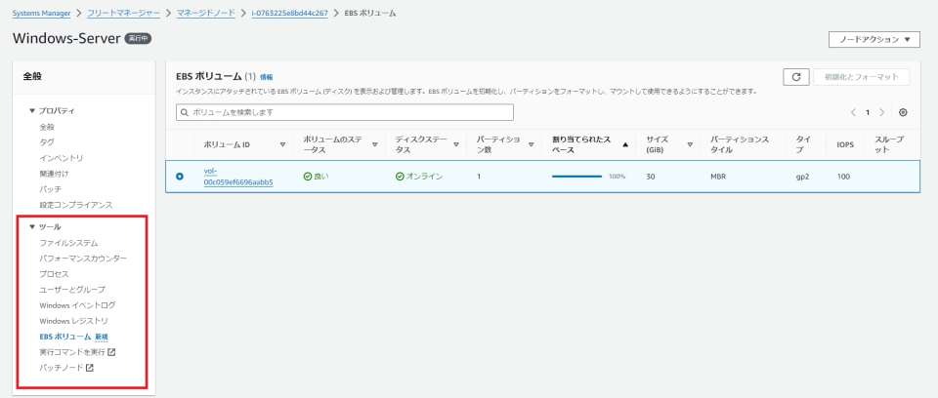Click the green 良い status check icon
938x398 pixels.
click(x=308, y=177)
